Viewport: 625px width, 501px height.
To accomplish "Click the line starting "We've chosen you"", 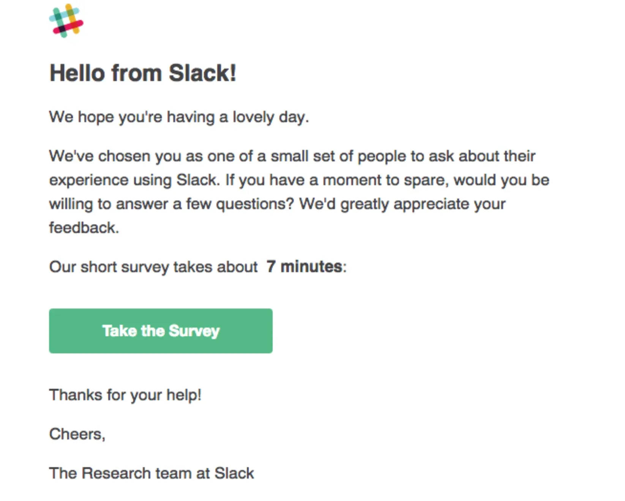I will click(292, 156).
